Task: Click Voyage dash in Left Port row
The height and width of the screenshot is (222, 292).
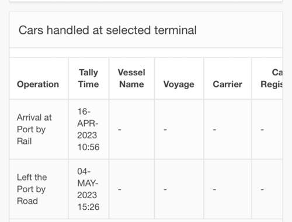Action: [165, 189]
